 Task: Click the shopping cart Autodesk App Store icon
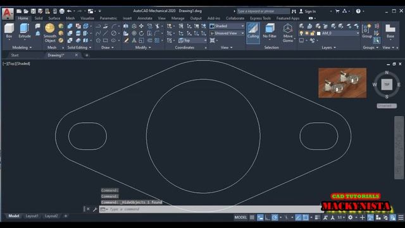click(337, 11)
